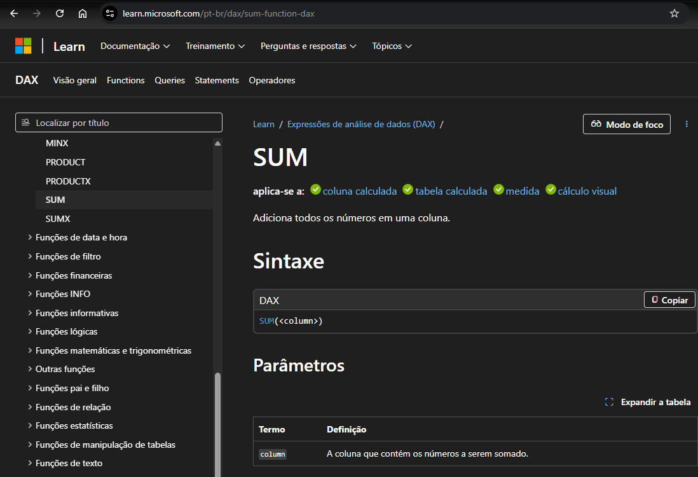Open the tabela calculada link
The width and height of the screenshot is (698, 477).
point(451,191)
